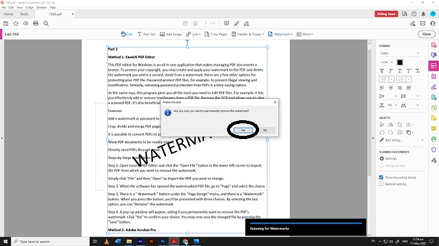Screen dimensions: 439x246
Task: Go to previous page arrow icon
Action: (186, 24)
